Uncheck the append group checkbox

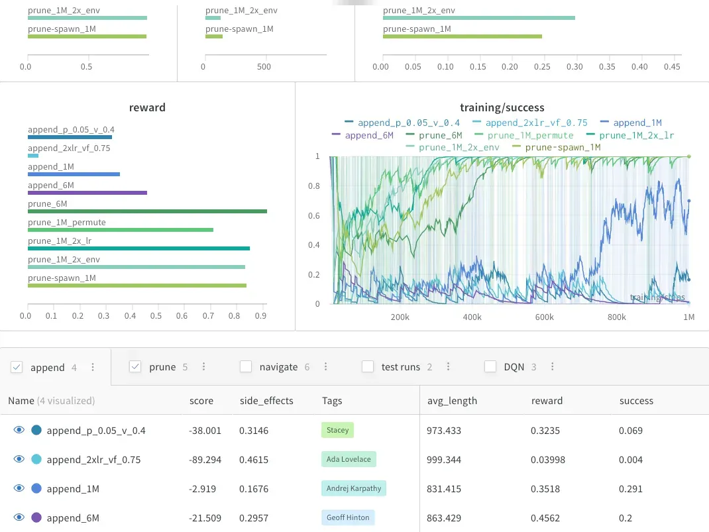coord(17,367)
